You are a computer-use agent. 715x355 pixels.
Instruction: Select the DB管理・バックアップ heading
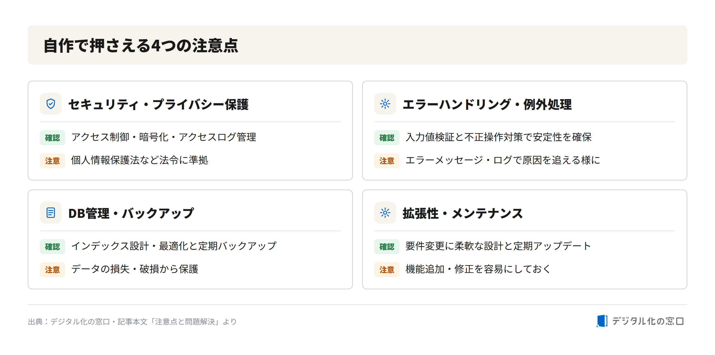(131, 213)
